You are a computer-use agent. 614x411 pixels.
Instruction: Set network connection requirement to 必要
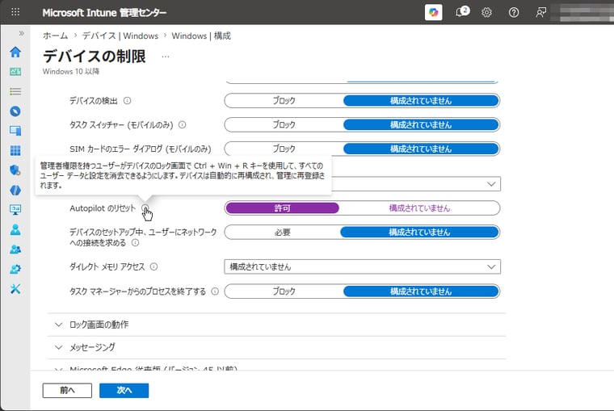[x=282, y=233]
